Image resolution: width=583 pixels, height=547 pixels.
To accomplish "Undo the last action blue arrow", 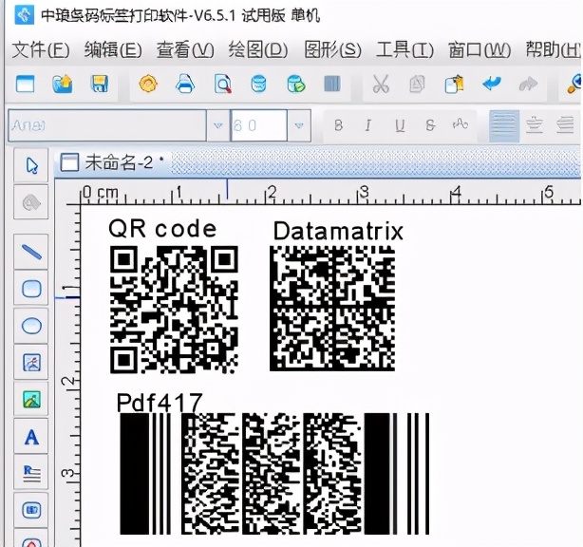I will 492,84.
